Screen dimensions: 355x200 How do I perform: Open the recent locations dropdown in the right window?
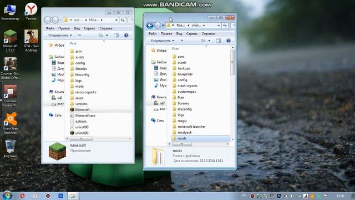point(163,26)
